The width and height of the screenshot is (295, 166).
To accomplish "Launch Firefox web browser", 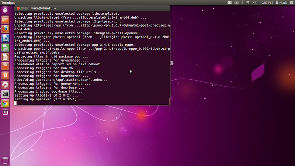I will coord(5,29).
